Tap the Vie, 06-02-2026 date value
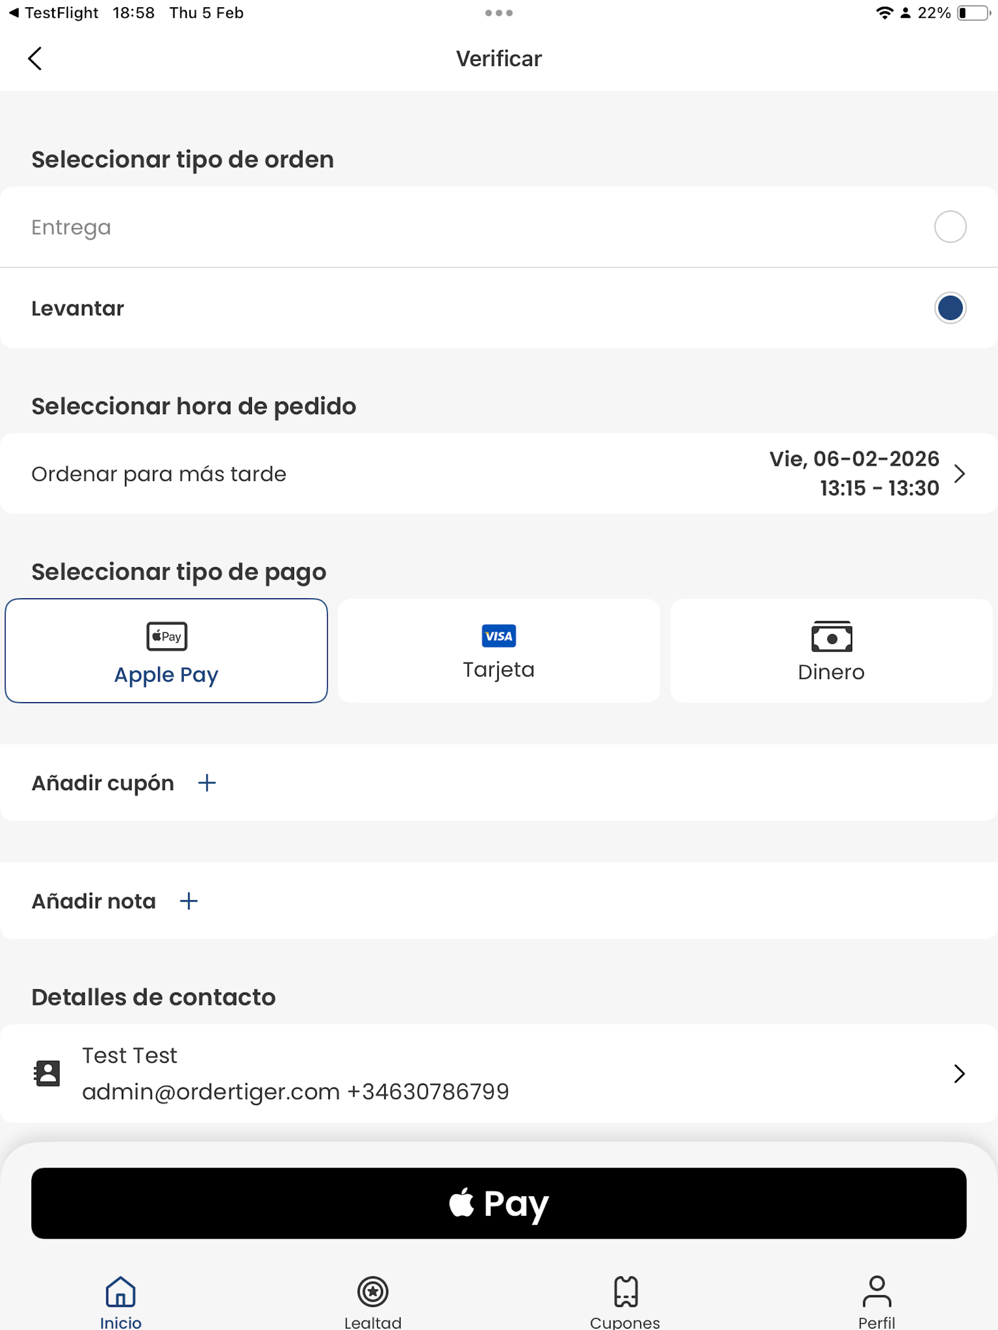Image resolution: width=998 pixels, height=1330 pixels. [854, 459]
